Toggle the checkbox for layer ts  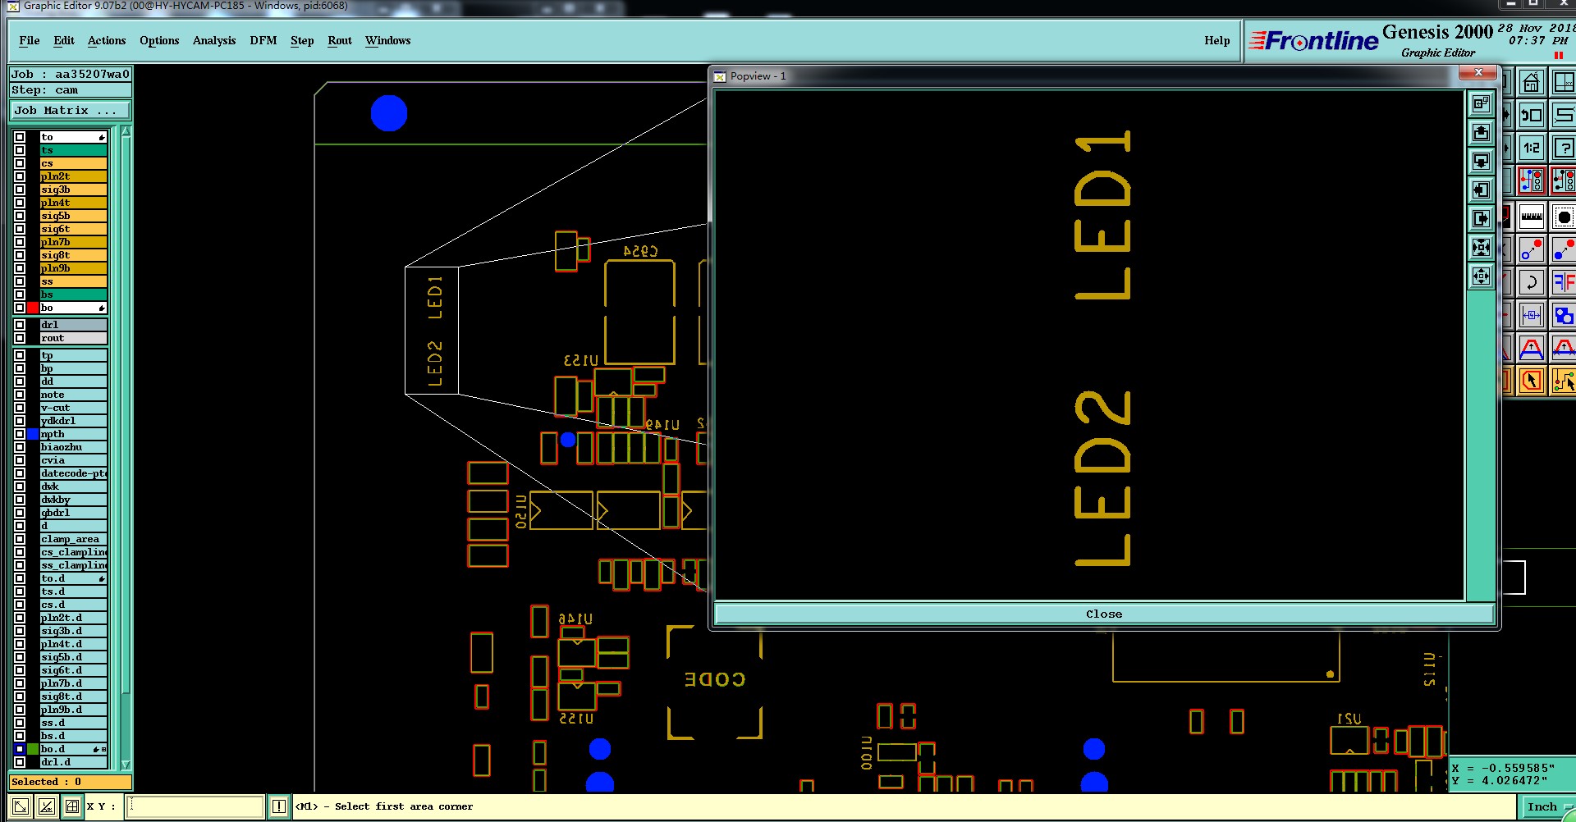pyautogui.click(x=20, y=150)
